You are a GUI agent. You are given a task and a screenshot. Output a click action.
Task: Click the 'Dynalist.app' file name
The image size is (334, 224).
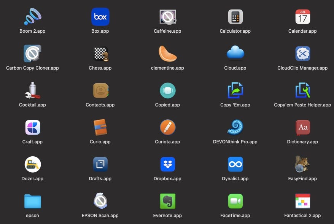point(235,179)
